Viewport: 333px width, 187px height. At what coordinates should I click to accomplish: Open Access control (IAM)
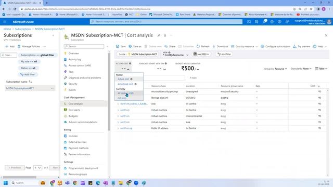80,65
